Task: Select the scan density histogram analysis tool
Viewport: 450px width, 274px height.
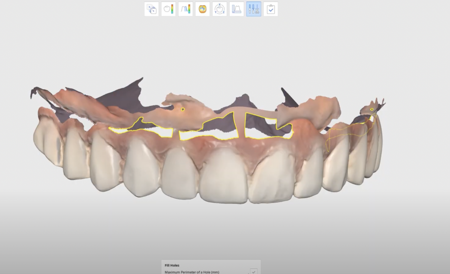Action: click(185, 9)
